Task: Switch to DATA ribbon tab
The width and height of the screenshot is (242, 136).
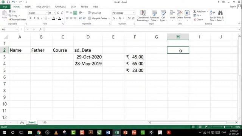Action: coord(73,7)
